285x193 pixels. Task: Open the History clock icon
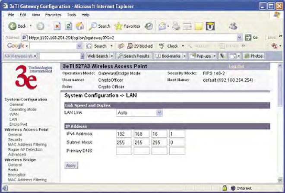(149, 26)
